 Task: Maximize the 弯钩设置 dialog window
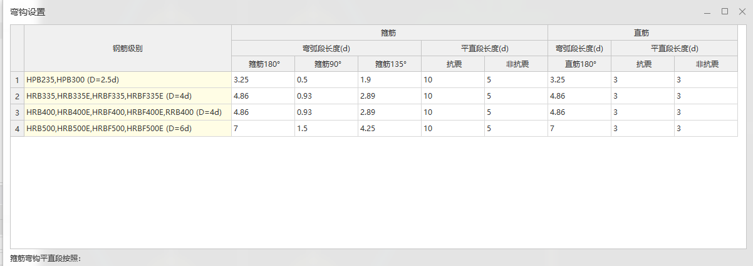click(725, 12)
